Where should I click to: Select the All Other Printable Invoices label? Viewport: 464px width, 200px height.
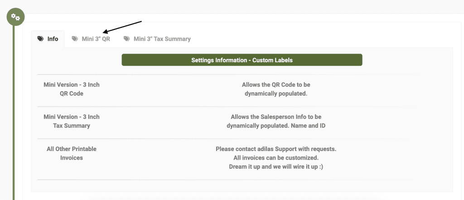click(x=72, y=153)
